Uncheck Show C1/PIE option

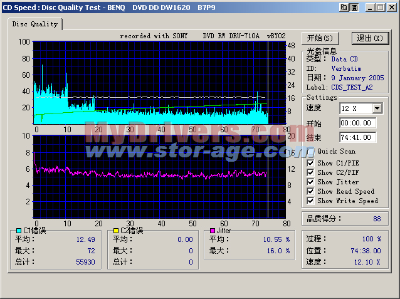point(311,163)
